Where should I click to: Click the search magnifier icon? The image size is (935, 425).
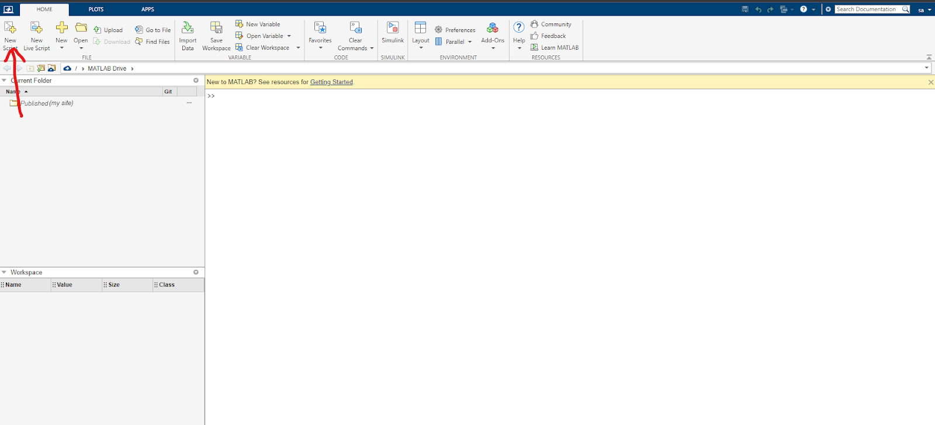[905, 9]
